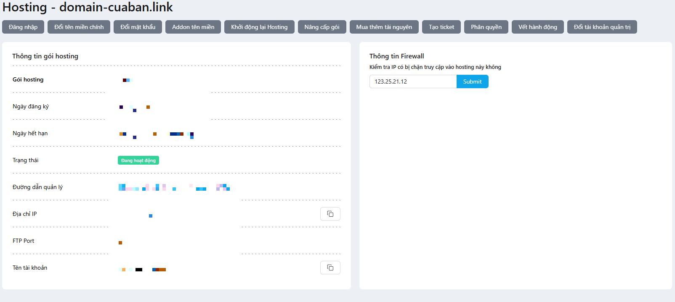Create a ticket with Tạo ticket

click(x=441, y=27)
